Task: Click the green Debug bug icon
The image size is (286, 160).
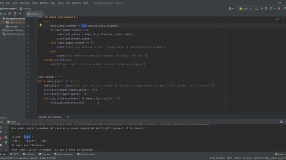Action: (x=261, y=8)
